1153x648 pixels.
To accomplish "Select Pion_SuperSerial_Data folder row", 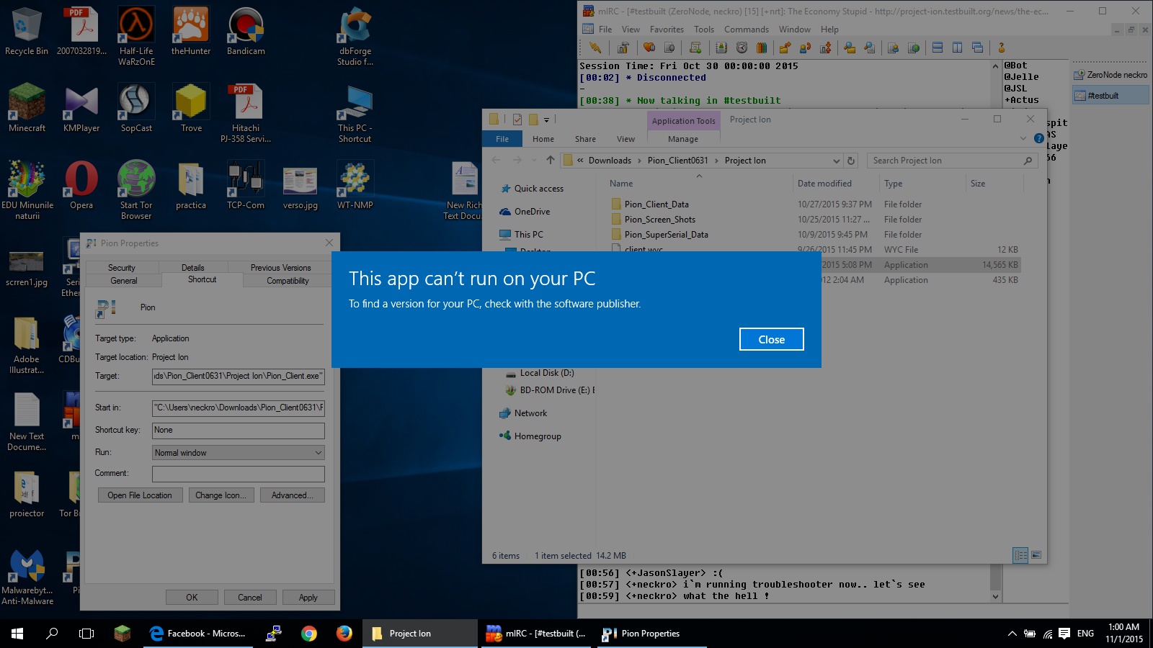I will (x=814, y=235).
